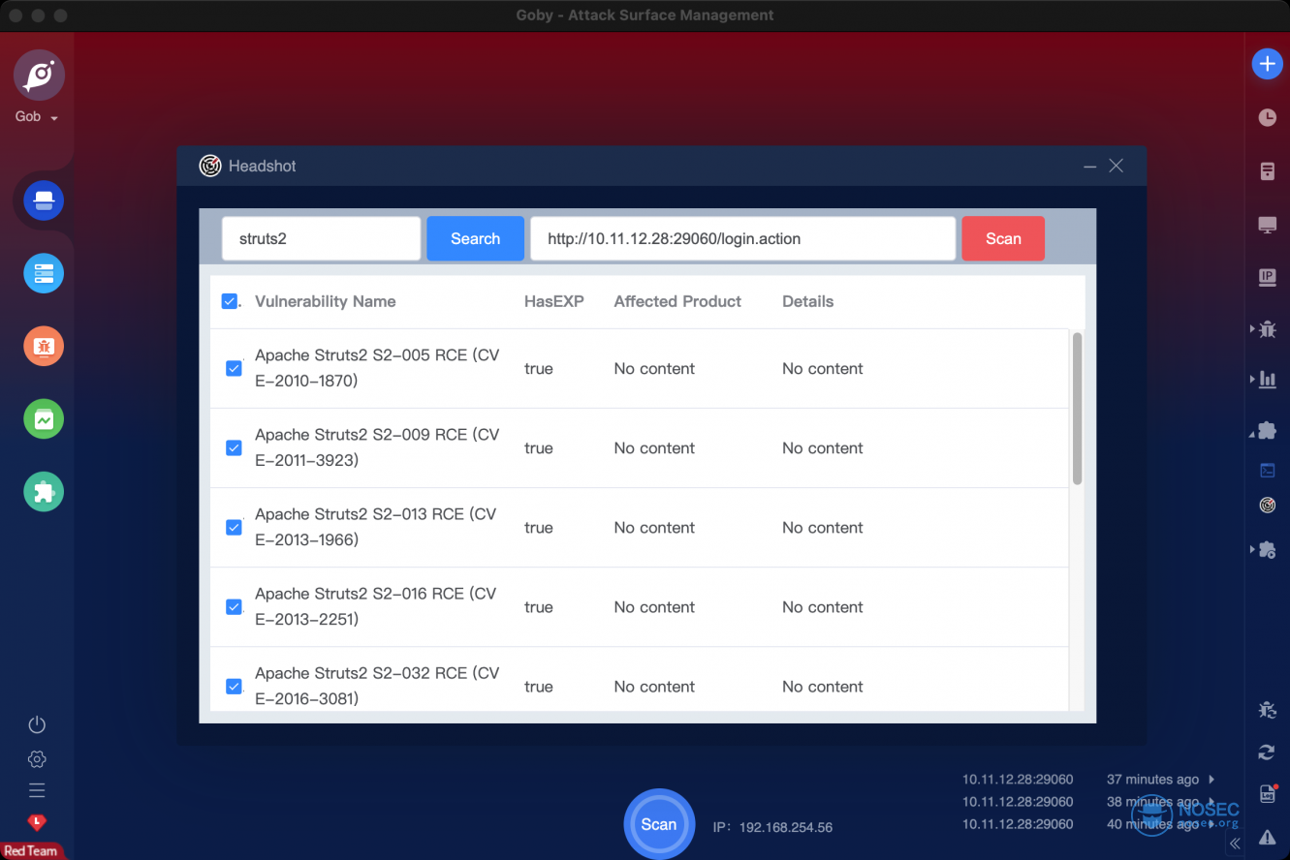Open the Gob account dropdown

[x=37, y=117]
